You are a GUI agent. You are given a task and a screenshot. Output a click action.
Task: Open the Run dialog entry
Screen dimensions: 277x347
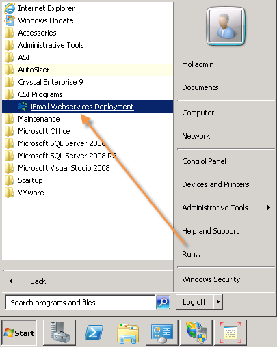point(192,254)
